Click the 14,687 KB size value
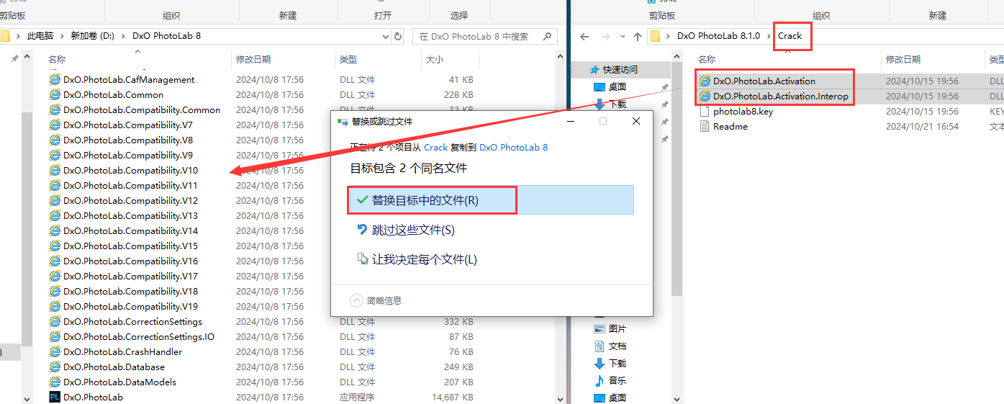The width and height of the screenshot is (1004, 404). [452, 398]
